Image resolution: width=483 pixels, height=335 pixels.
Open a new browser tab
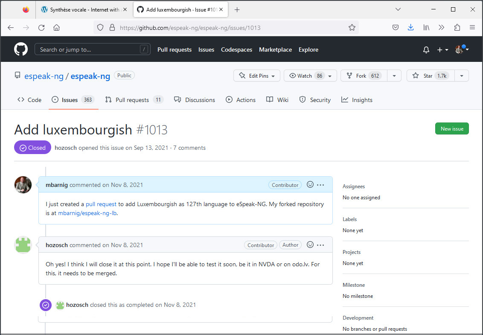[237, 9]
